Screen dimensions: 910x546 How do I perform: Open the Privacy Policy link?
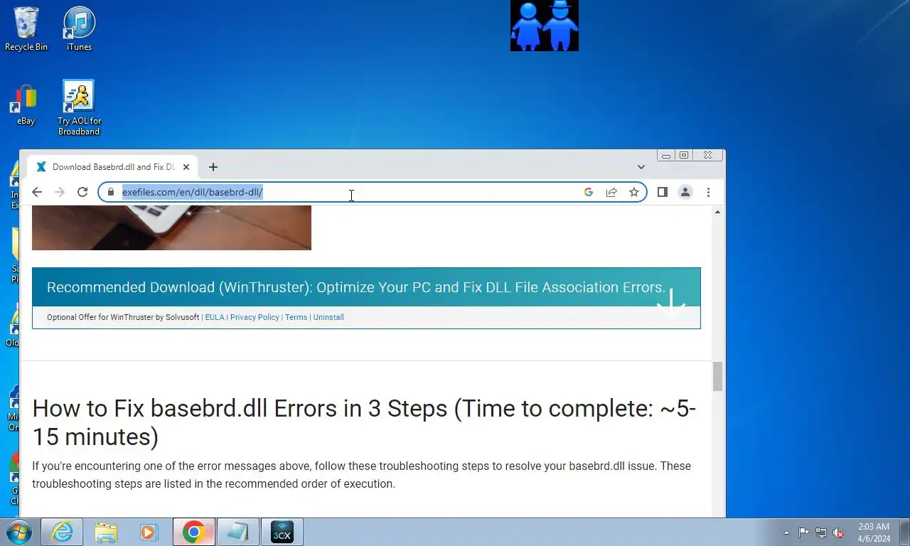[255, 317]
